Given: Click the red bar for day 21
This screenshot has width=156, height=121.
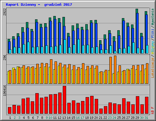Looking at the screenshot, I should click(101, 111).
